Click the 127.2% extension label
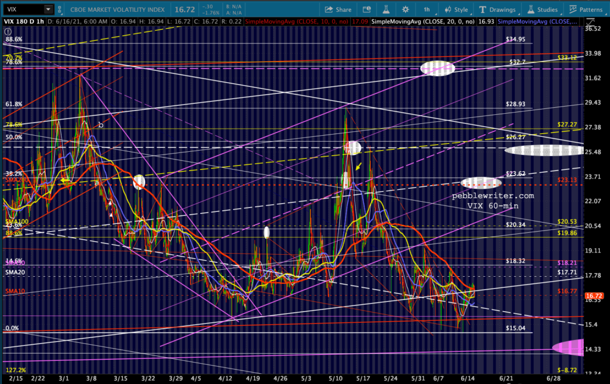The height and width of the screenshot is (384, 610). (x=15, y=370)
